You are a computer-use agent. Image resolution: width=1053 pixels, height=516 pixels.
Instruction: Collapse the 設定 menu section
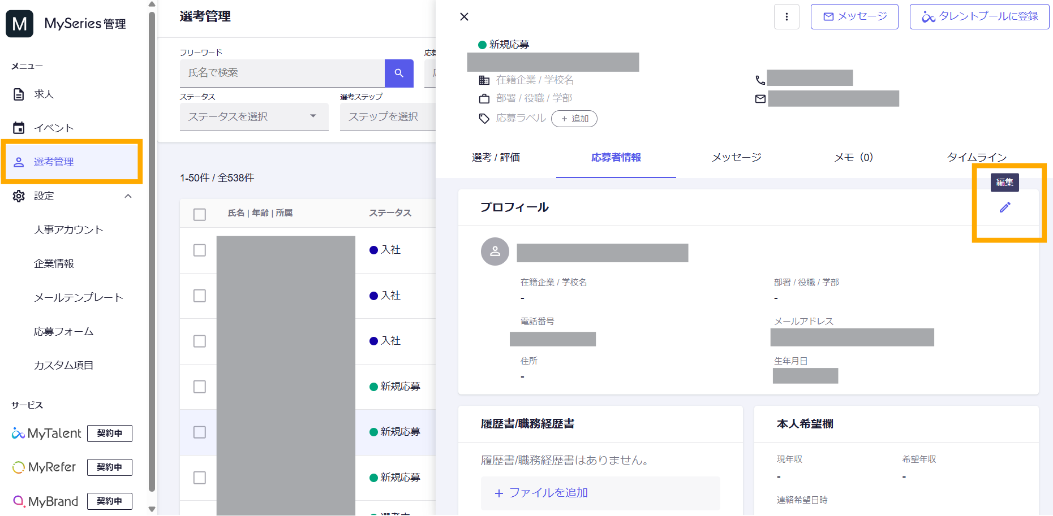(128, 196)
